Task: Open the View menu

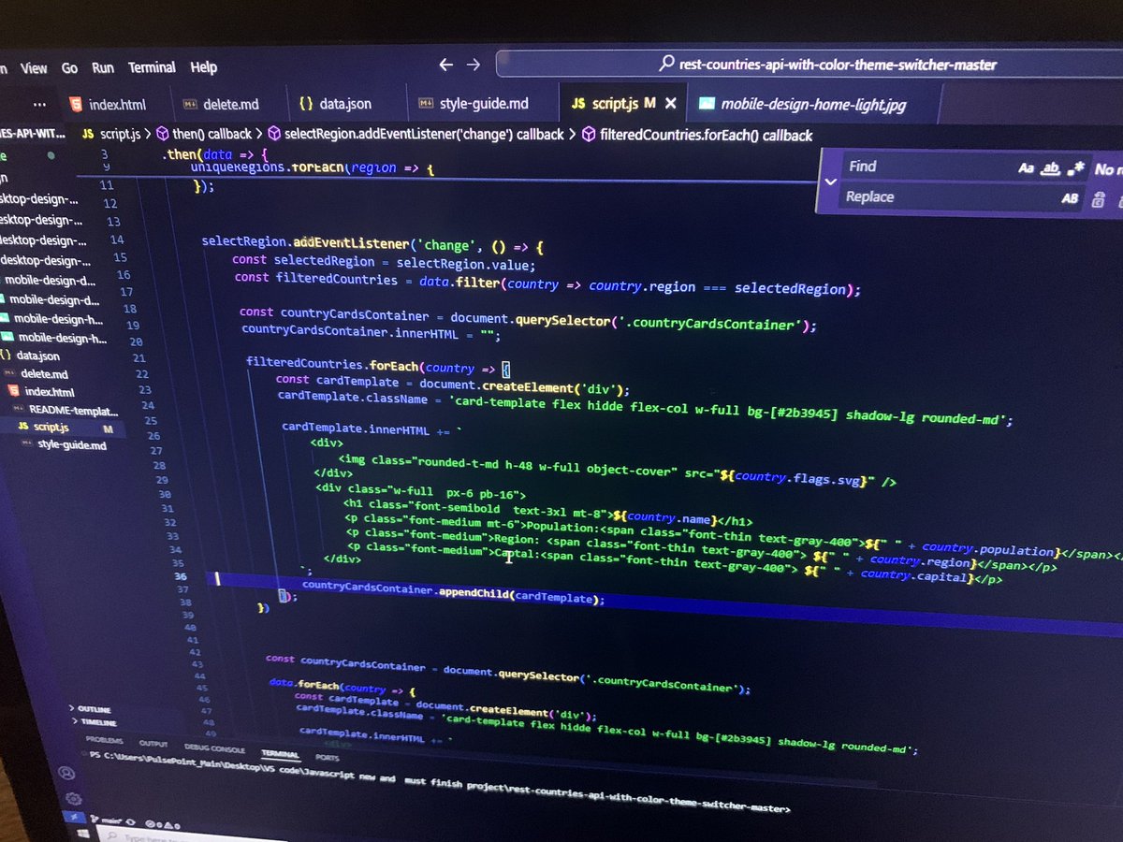Action: [34, 68]
